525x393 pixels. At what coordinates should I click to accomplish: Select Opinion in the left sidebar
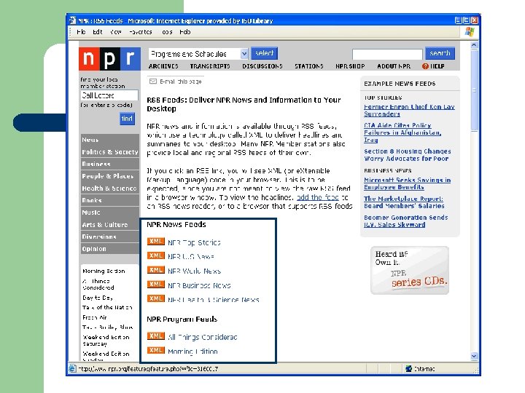(110, 249)
